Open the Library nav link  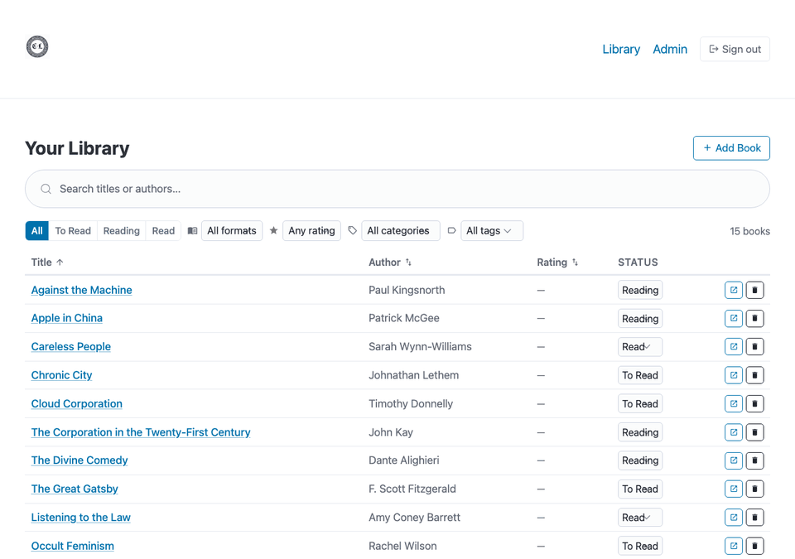[x=620, y=49]
